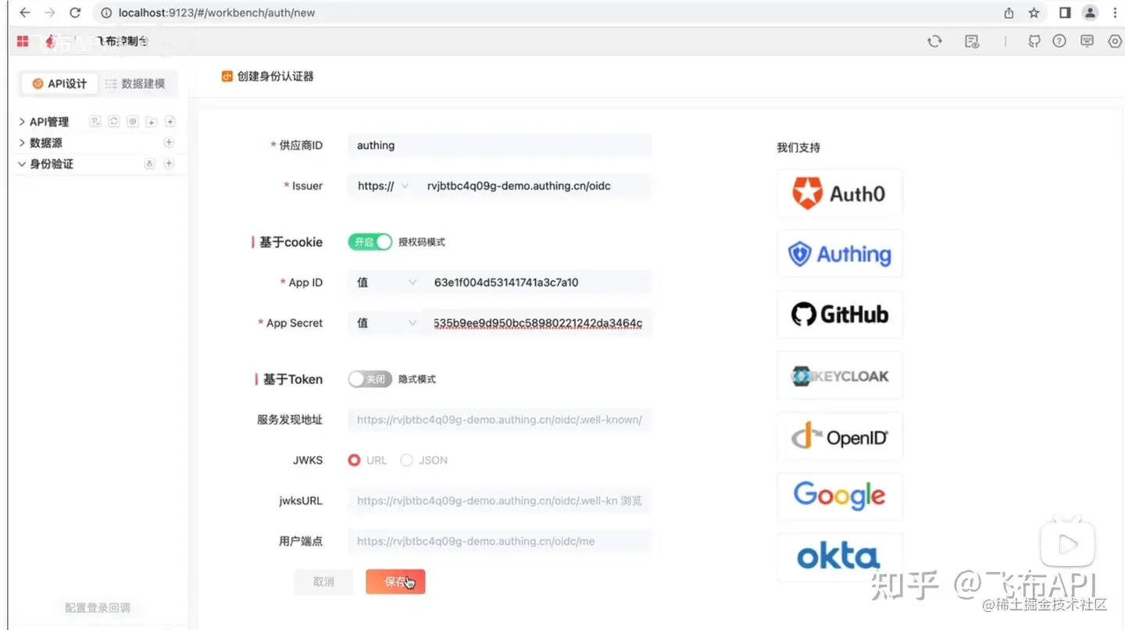This screenshot has width=1125, height=630.
Task: Open browser side panel icon
Action: click(x=1065, y=12)
